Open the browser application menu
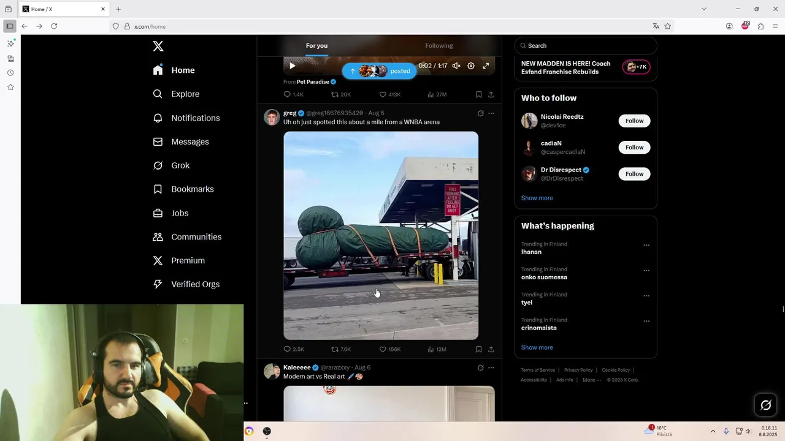 (776, 26)
